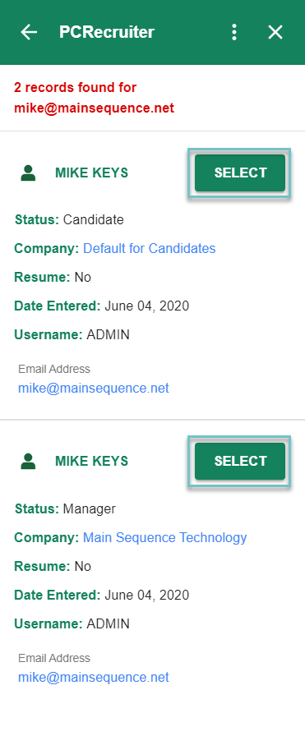Click the first Date Entered value
This screenshot has height=736, width=305.
146,306
